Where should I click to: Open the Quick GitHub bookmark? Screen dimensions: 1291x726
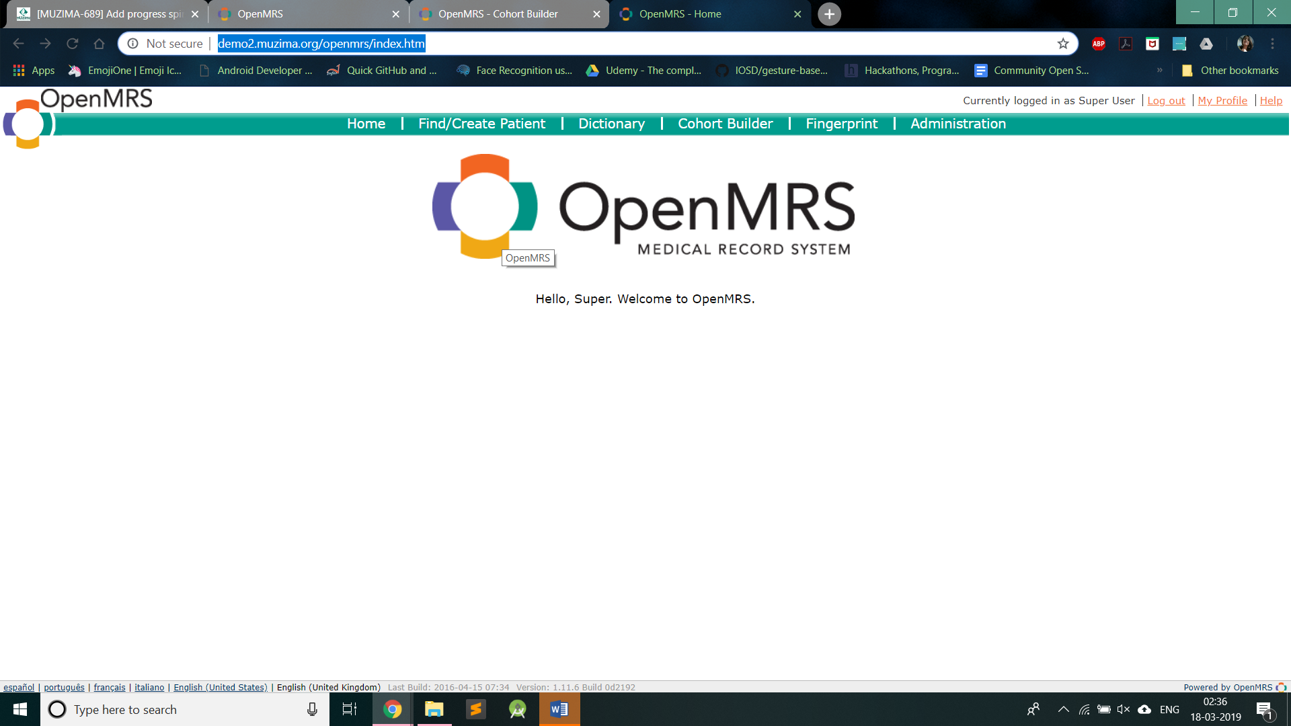[x=382, y=71]
